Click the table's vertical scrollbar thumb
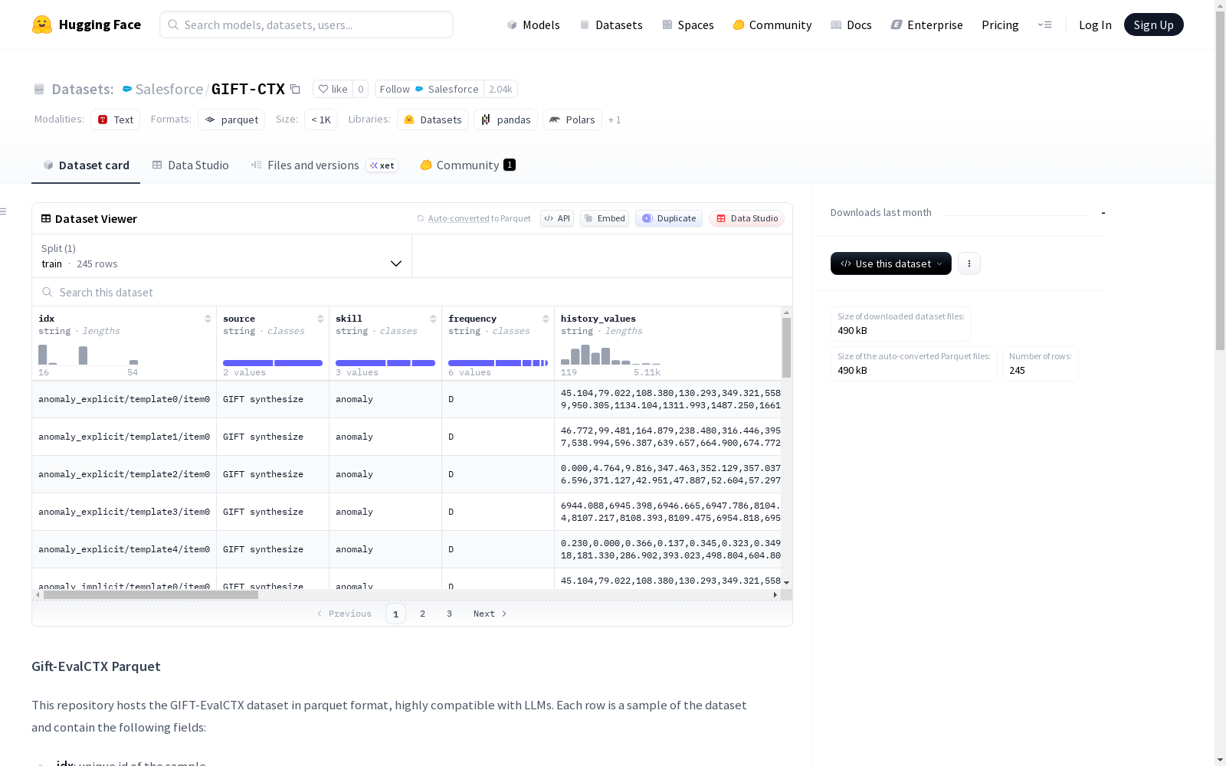Screen dimensions: 1226x766 tap(786, 348)
